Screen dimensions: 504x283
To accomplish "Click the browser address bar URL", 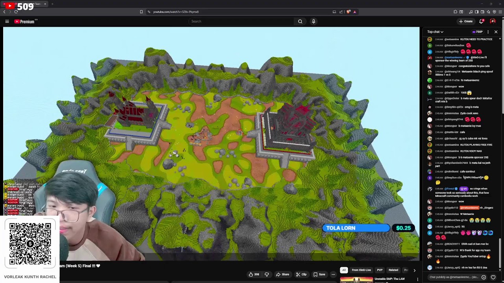I will pyautogui.click(x=176, y=12).
